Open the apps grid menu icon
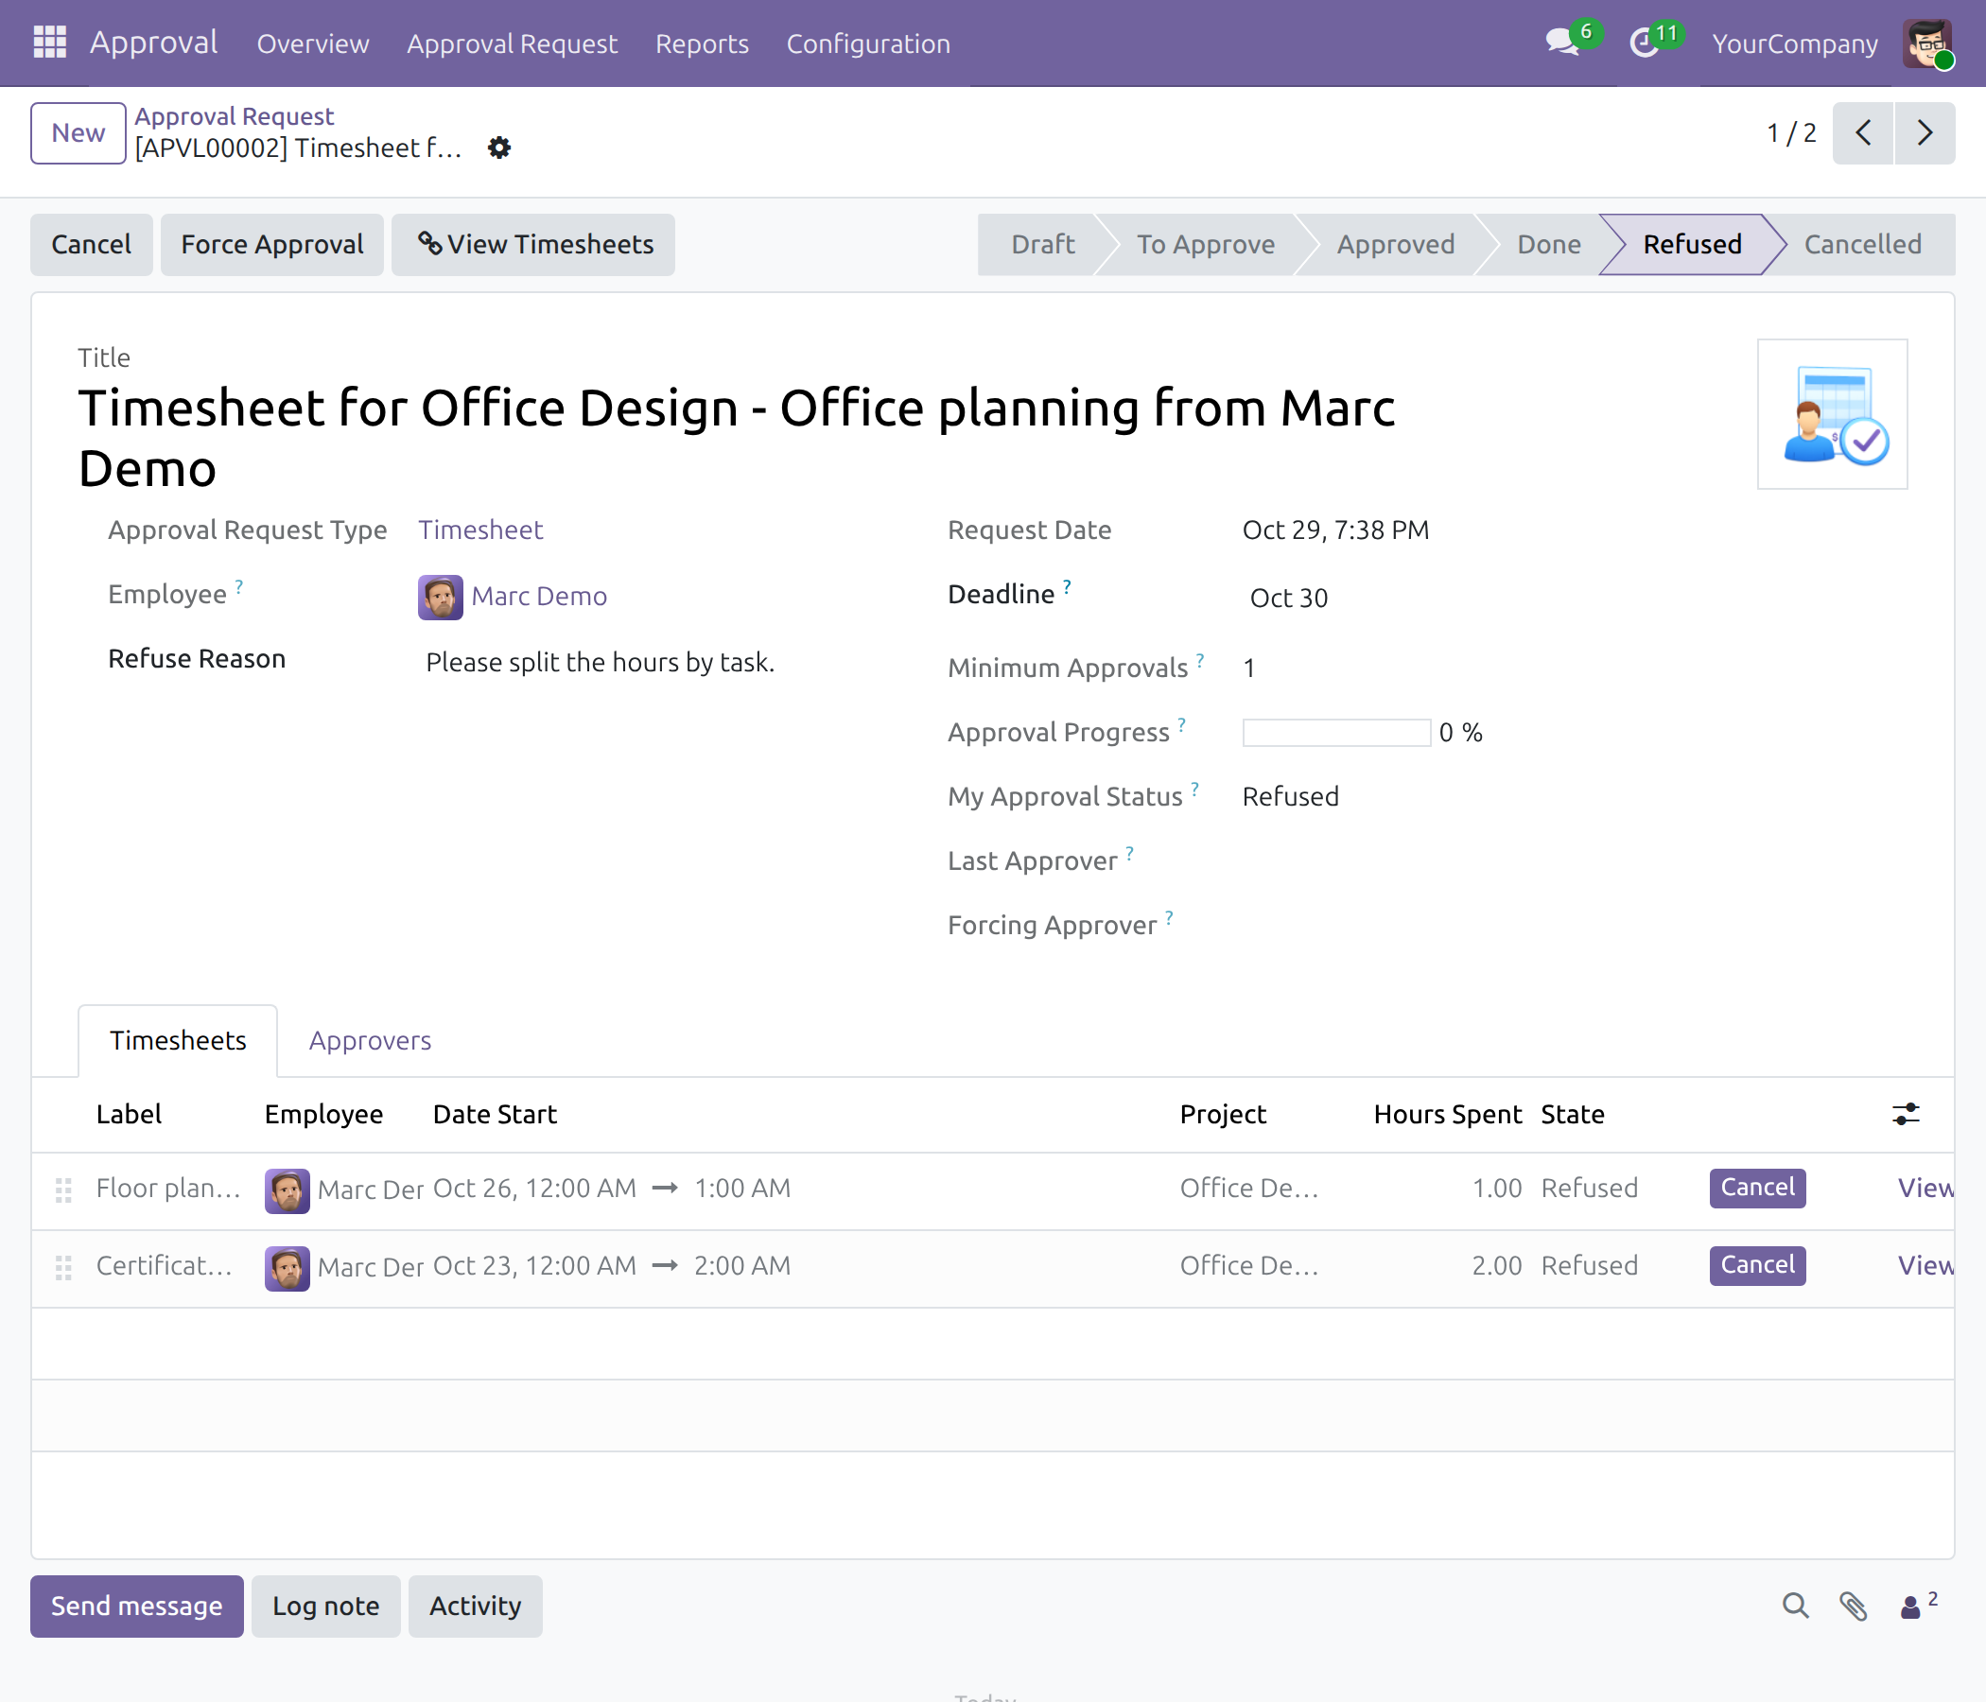The width and height of the screenshot is (1986, 1702). (x=49, y=43)
